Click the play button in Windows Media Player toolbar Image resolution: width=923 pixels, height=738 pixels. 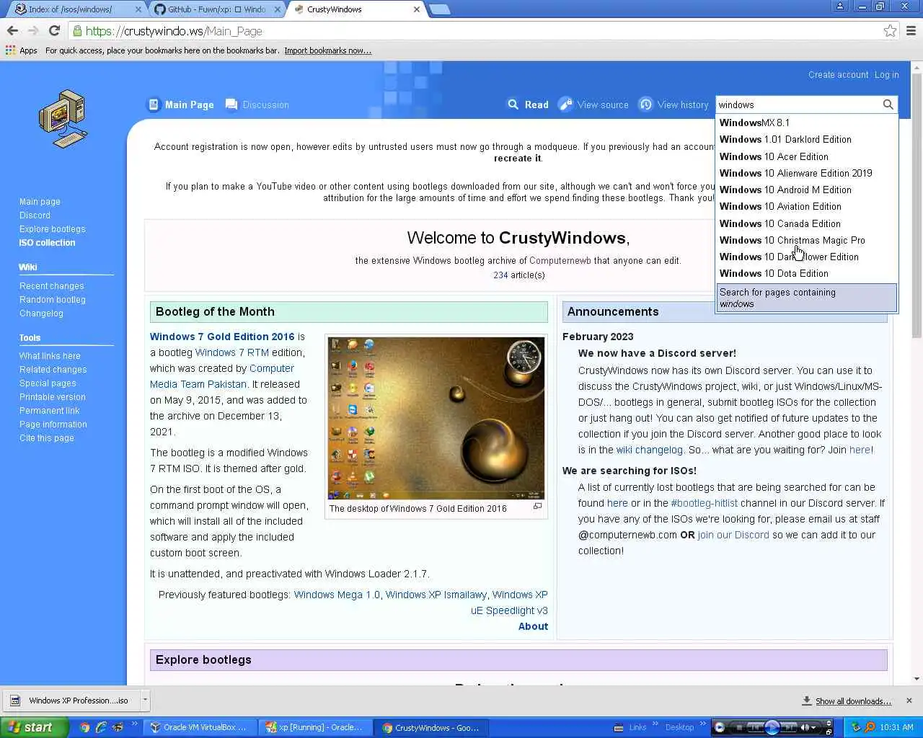(772, 727)
